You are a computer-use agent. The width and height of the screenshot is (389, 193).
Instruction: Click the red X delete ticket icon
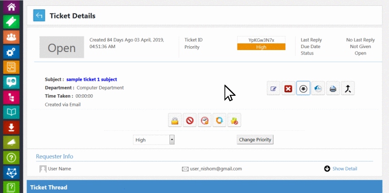[x=288, y=88]
